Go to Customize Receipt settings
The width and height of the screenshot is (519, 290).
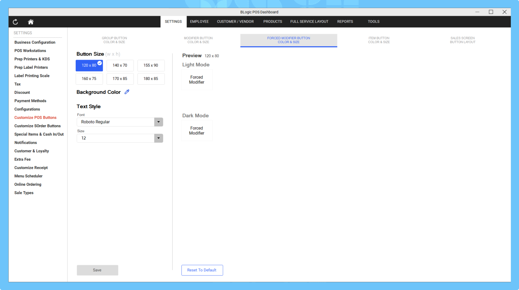(31, 168)
